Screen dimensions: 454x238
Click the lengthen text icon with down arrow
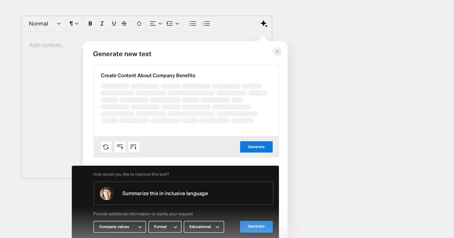(134, 147)
